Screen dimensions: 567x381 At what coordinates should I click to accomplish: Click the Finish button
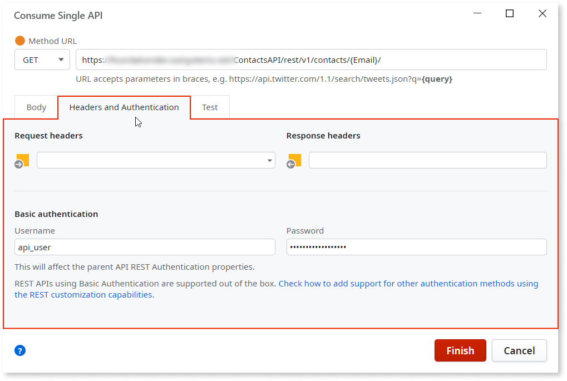(x=460, y=350)
